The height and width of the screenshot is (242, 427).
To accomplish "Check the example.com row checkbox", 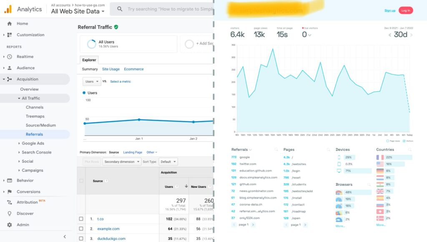I will [x=81, y=229].
